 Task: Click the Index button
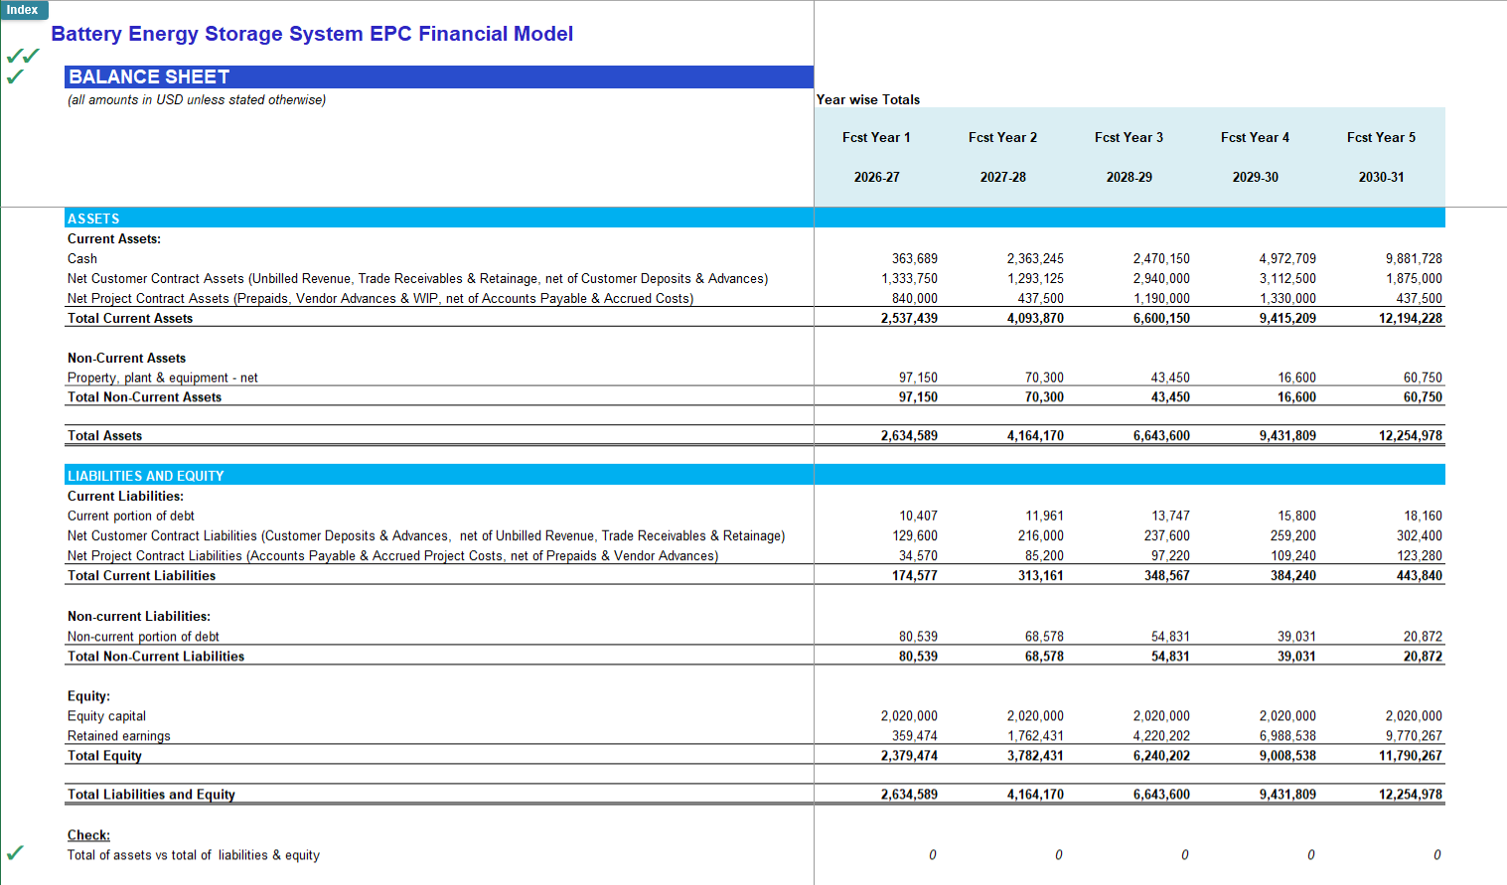[x=23, y=10]
